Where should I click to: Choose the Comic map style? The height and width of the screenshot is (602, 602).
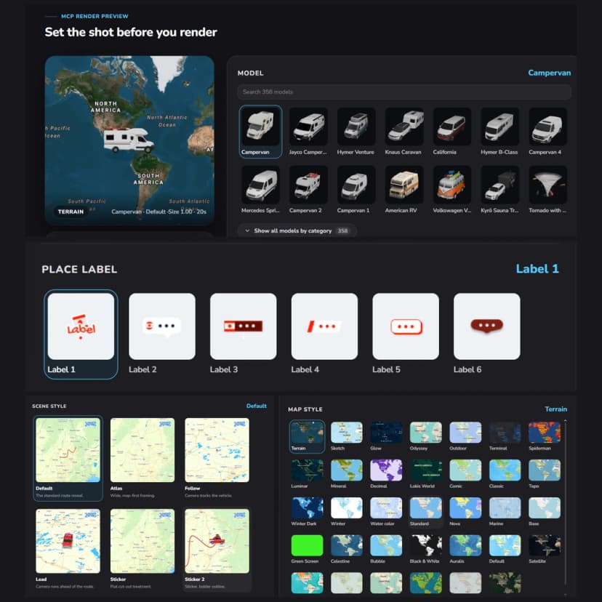465,470
